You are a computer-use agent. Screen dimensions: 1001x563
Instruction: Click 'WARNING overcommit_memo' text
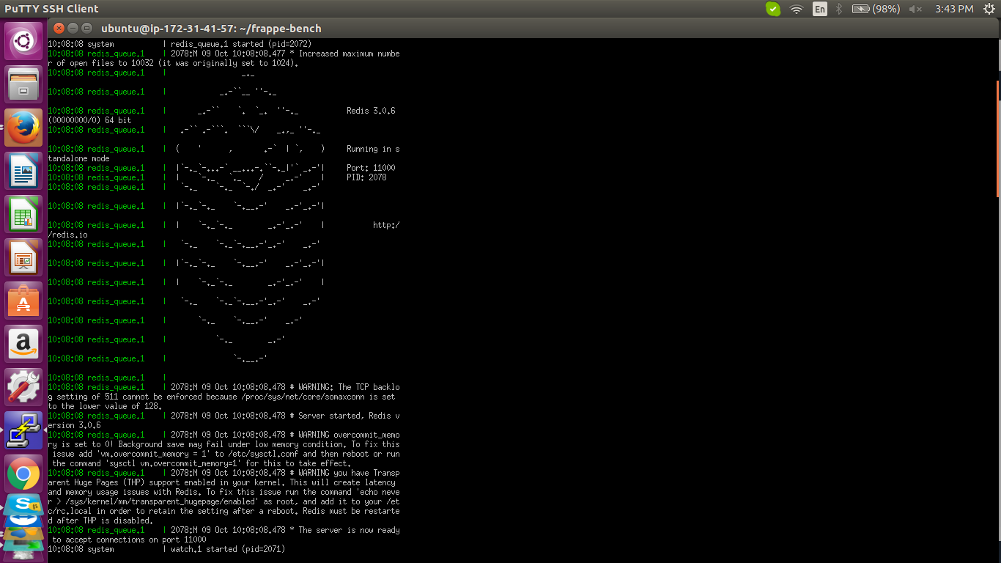(x=349, y=435)
